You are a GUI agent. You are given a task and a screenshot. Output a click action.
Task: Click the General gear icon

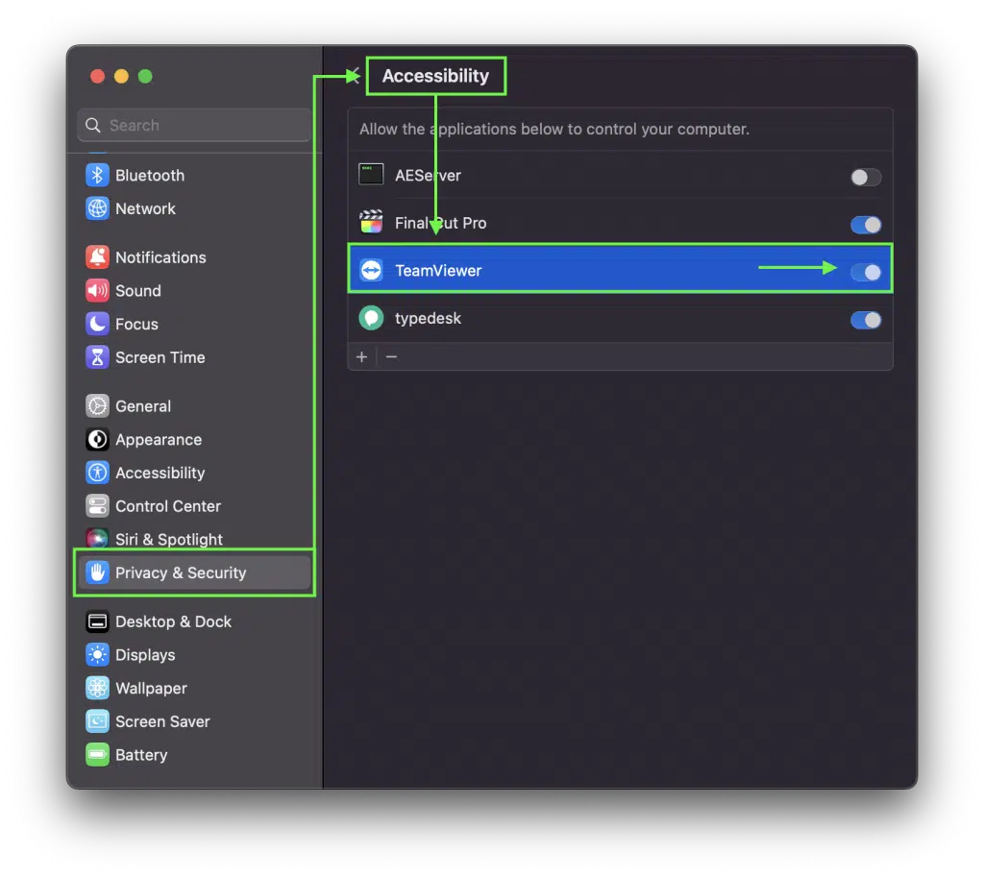point(97,406)
